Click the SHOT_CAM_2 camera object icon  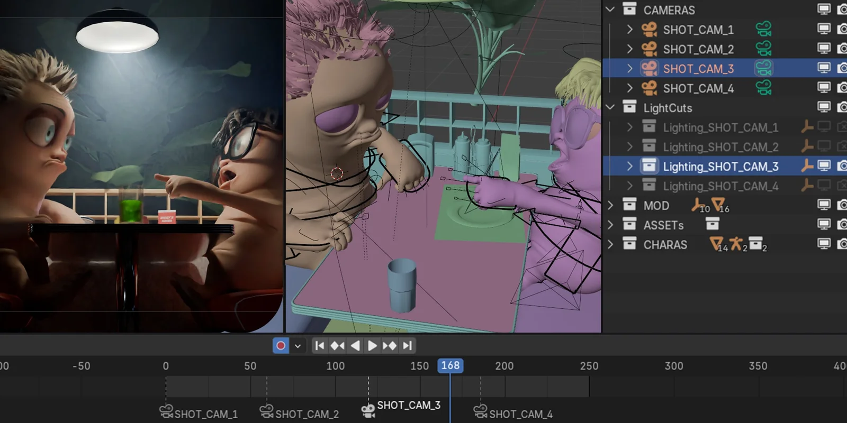[x=649, y=49]
